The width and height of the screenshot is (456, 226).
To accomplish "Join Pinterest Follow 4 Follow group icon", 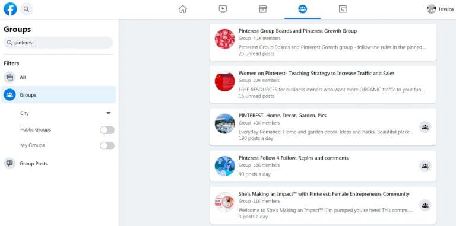I will (425, 167).
